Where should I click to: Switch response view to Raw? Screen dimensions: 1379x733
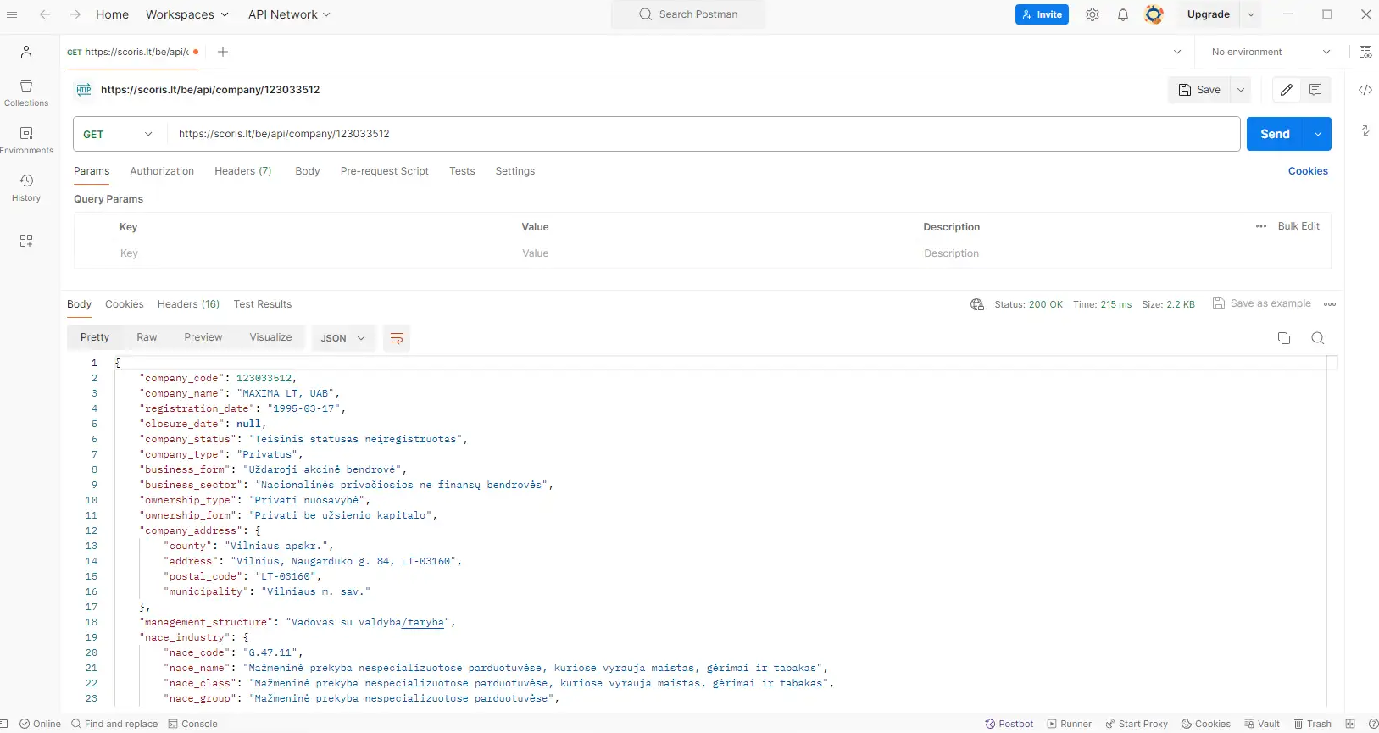point(147,337)
